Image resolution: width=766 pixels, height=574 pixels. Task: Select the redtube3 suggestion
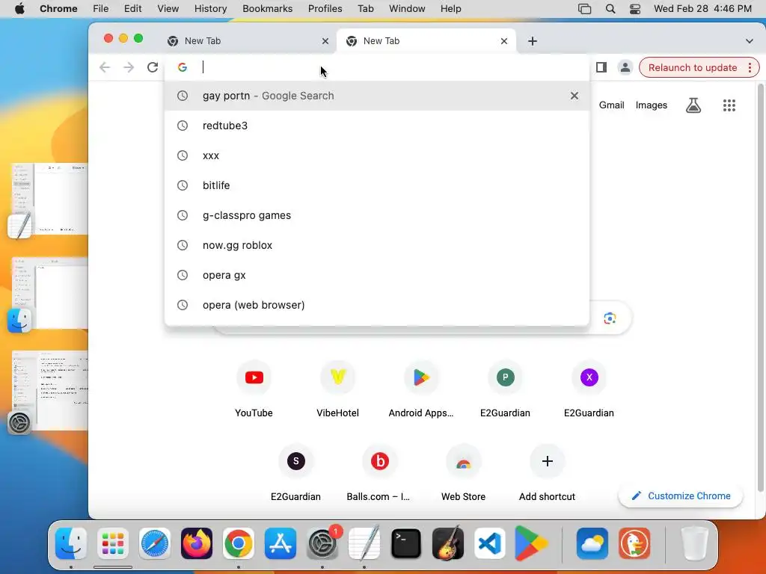pyautogui.click(x=377, y=126)
